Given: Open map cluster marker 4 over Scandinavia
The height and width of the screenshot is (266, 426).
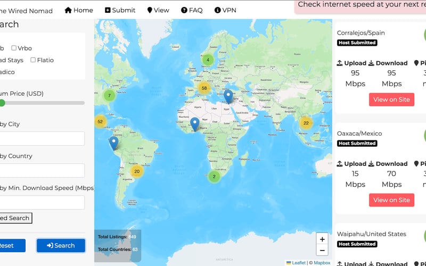Looking at the screenshot, I should 208,60.
